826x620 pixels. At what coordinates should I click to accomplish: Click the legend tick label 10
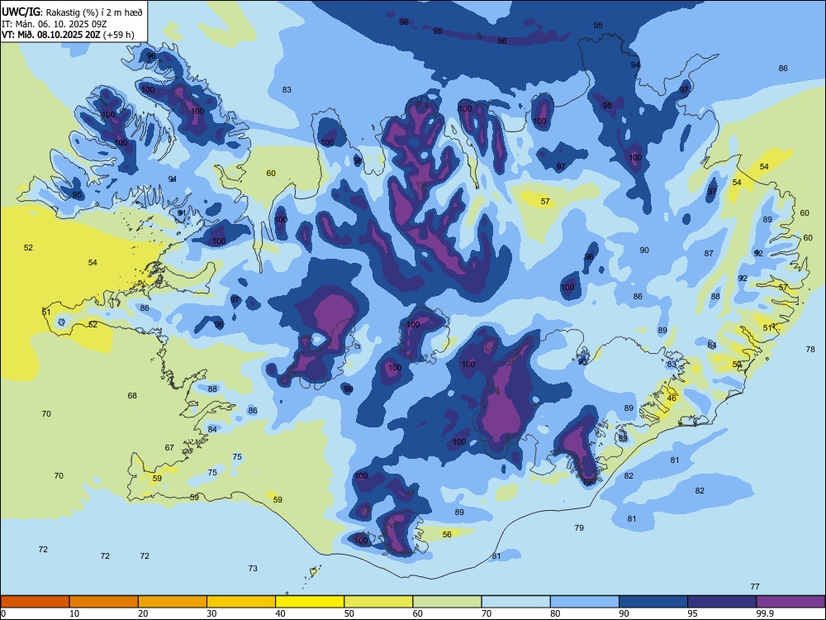click(74, 613)
